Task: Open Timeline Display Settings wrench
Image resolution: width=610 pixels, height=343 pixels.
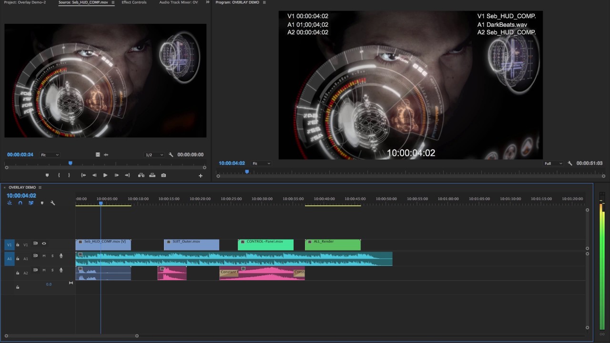Action: click(x=52, y=203)
